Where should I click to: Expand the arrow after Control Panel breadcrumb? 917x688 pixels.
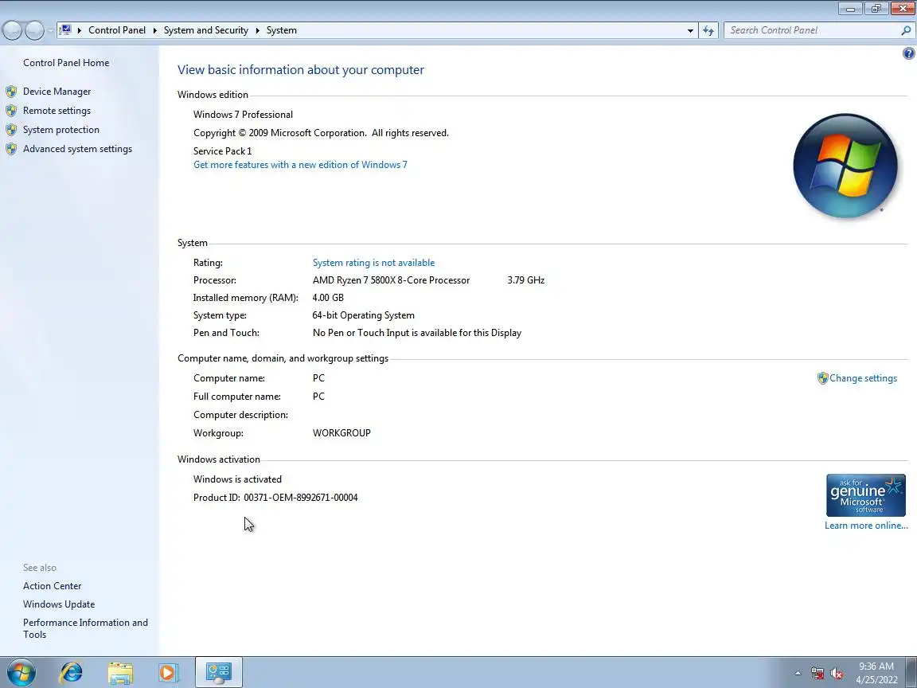(x=155, y=30)
